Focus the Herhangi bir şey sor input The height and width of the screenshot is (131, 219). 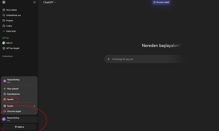pos(144,59)
